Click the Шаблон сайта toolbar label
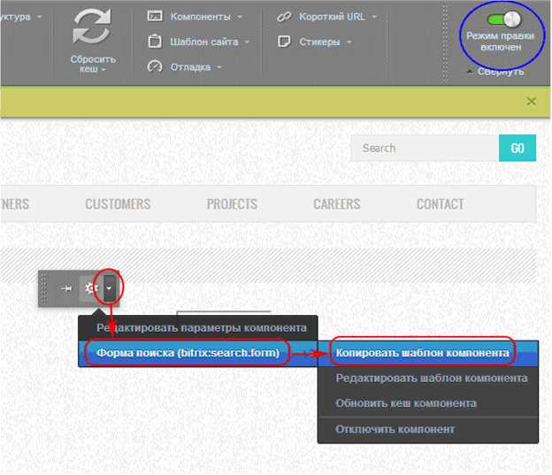The image size is (552, 475). (x=204, y=42)
